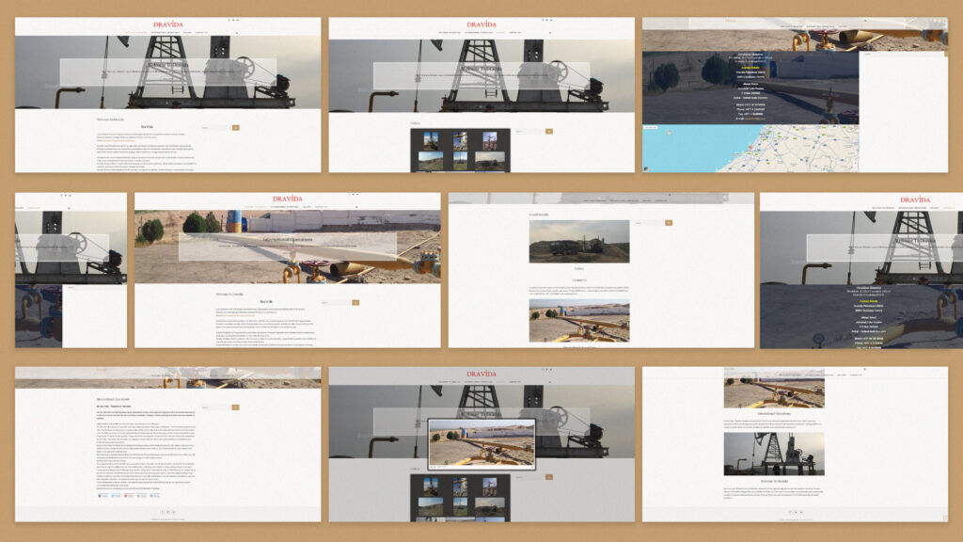The height and width of the screenshot is (542, 963).
Task: Click the International Operations banner heading text
Action: (287, 241)
